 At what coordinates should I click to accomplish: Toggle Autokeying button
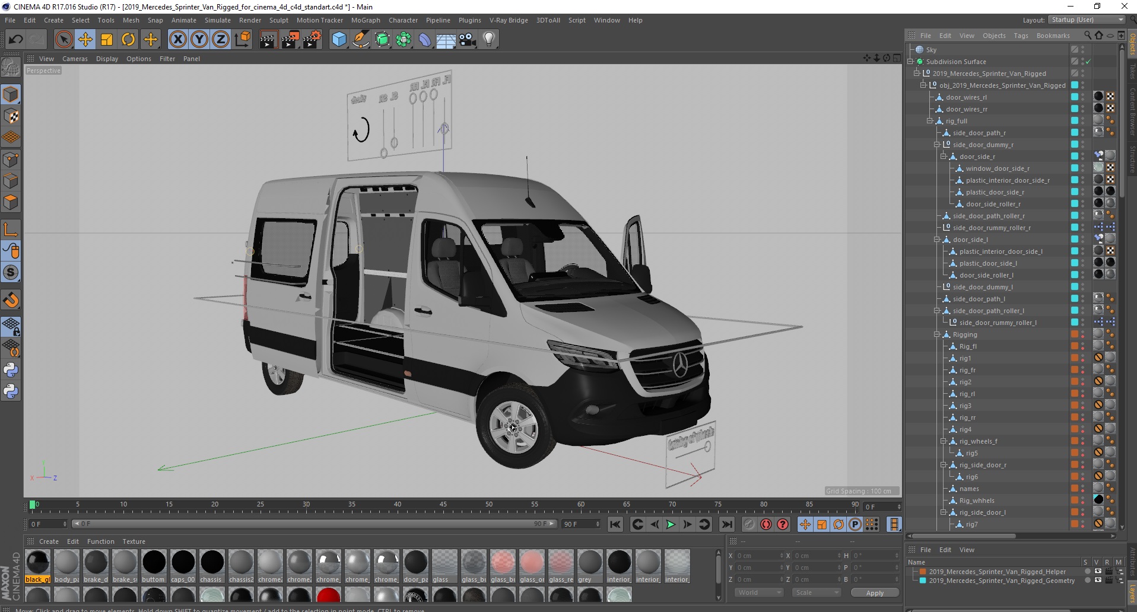click(766, 524)
